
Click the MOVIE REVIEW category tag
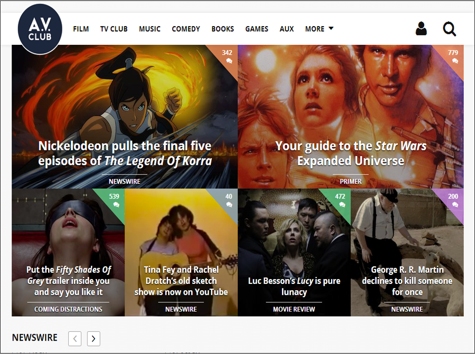pyautogui.click(x=294, y=309)
